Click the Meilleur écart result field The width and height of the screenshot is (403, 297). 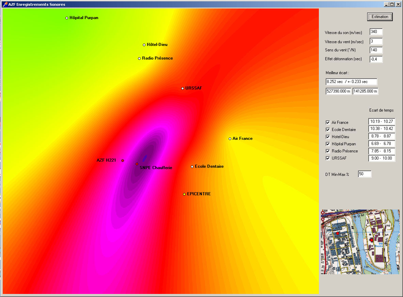coord(351,82)
